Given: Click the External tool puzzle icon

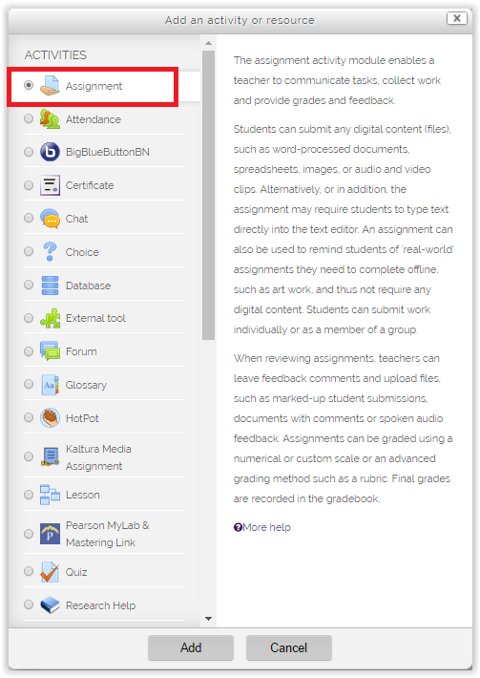Looking at the screenshot, I should tap(50, 318).
